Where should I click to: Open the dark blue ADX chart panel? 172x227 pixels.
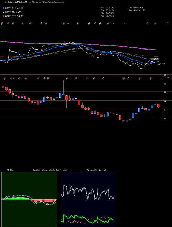point(88,199)
